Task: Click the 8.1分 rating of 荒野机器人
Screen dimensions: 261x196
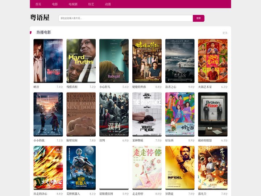Action: click(x=92, y=194)
